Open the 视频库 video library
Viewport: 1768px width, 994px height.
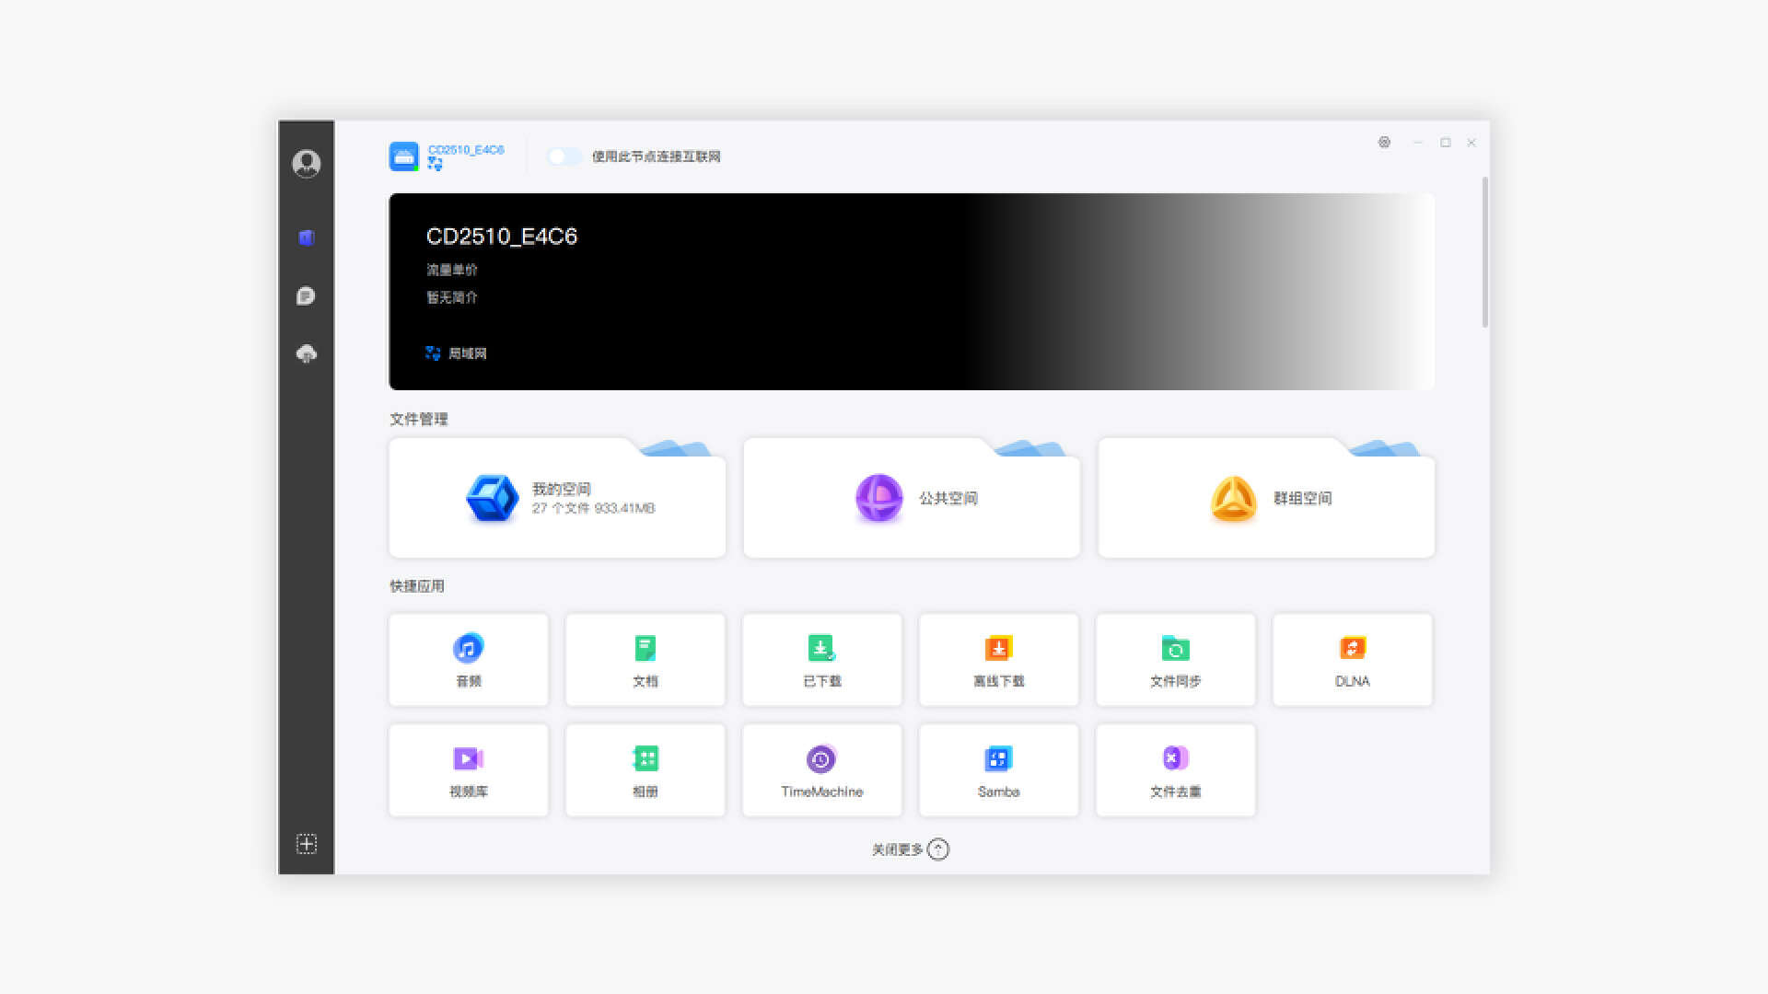pos(468,769)
